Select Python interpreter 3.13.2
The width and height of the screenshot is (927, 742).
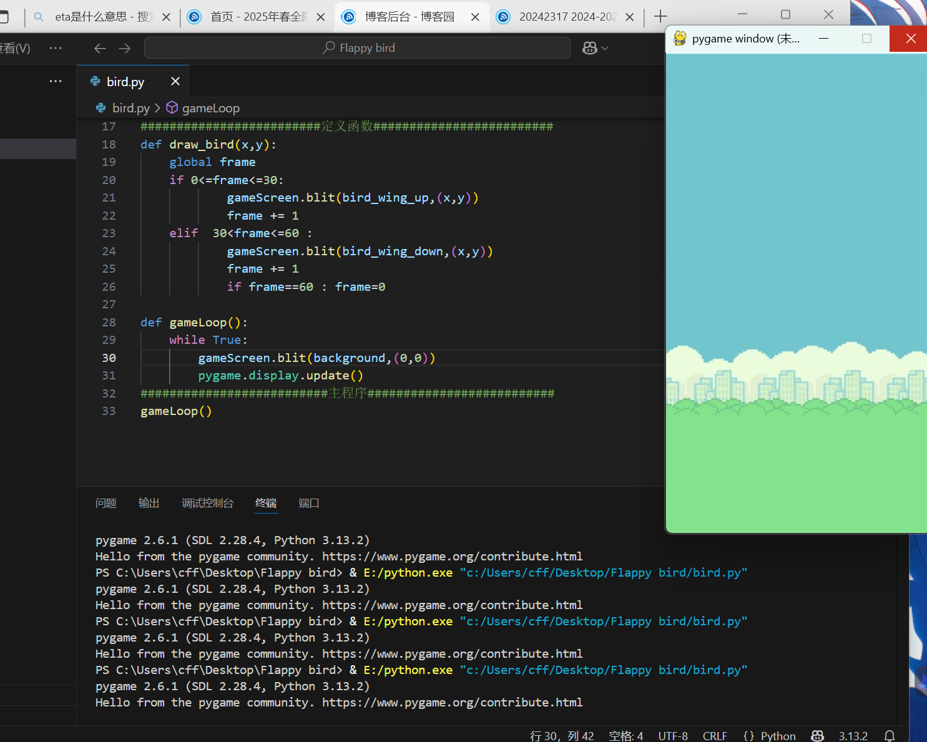853,736
